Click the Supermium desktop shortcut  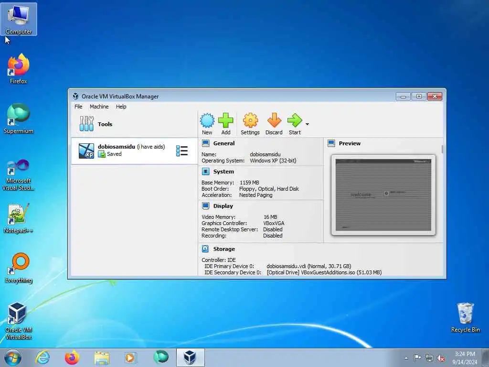[x=19, y=119]
